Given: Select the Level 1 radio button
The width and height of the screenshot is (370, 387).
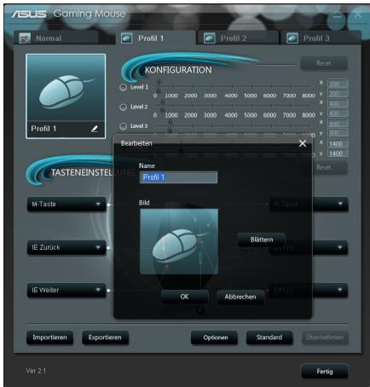Looking at the screenshot, I should [123, 87].
